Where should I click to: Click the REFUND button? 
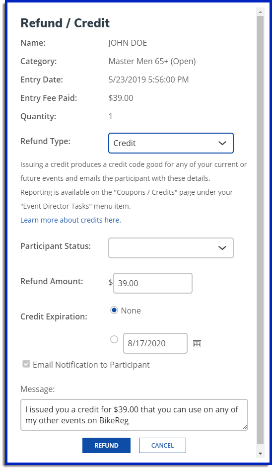click(x=106, y=446)
